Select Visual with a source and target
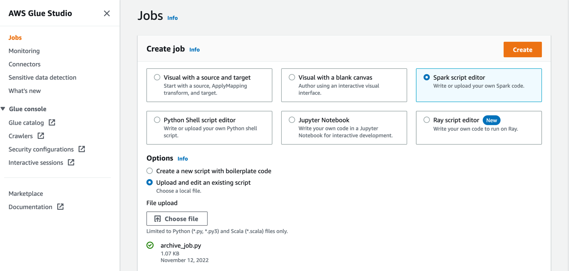 (x=157, y=77)
